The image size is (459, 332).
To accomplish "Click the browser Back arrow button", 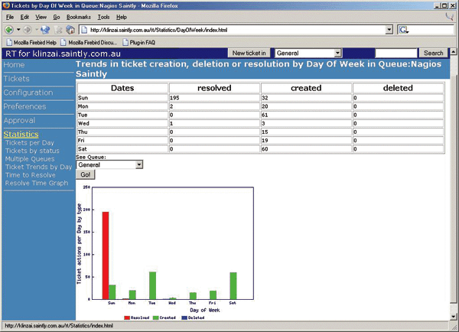I will (9, 29).
